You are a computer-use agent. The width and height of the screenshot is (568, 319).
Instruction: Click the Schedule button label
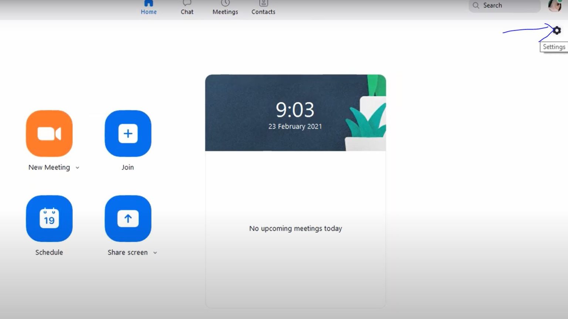point(49,252)
